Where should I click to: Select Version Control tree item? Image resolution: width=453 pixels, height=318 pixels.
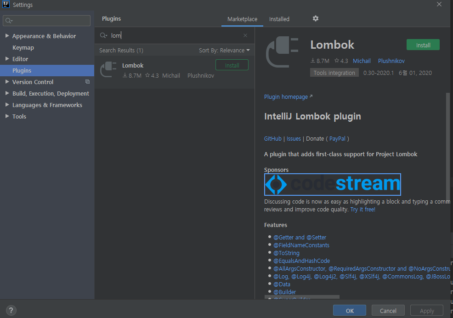click(33, 82)
